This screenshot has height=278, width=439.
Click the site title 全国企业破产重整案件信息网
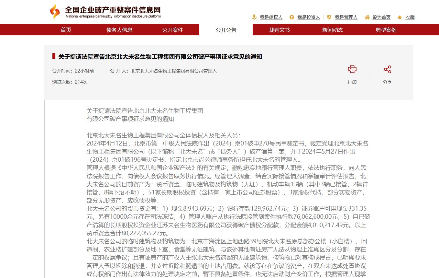[x=113, y=10]
